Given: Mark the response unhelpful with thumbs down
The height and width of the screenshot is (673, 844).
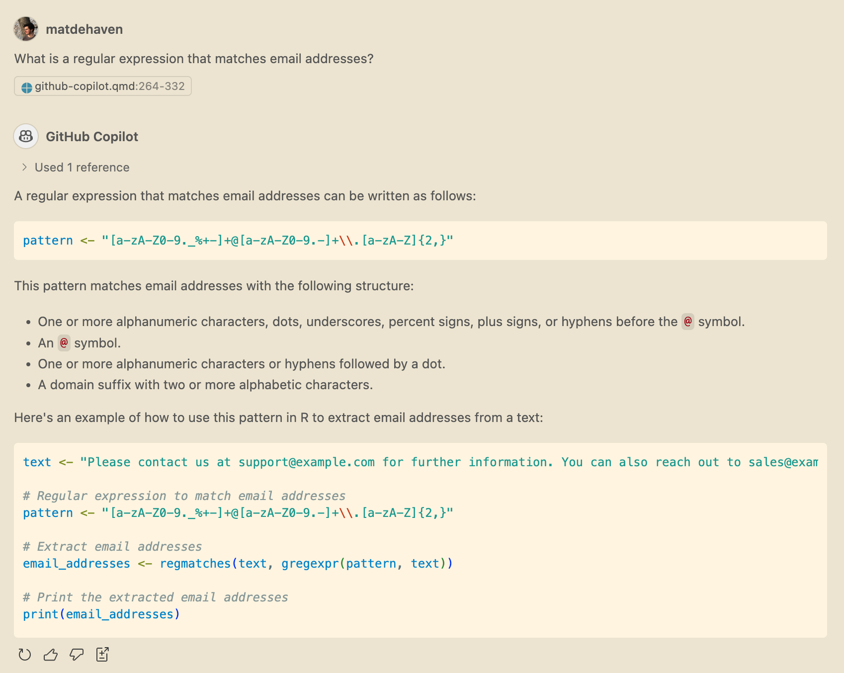Looking at the screenshot, I should pyautogui.click(x=77, y=655).
